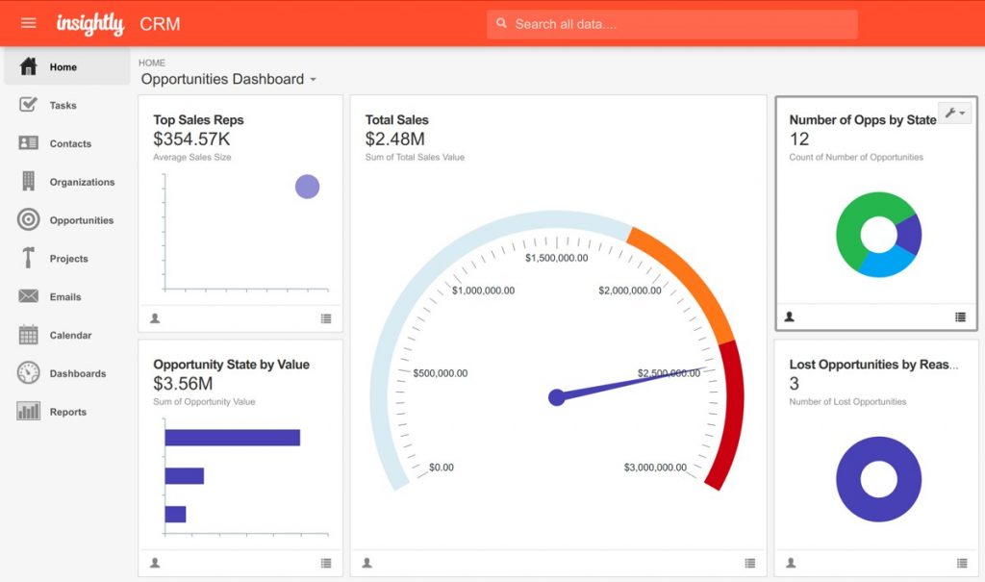The height and width of the screenshot is (582, 985).
Task: Click the Tasks checkmark icon in sidebar
Action: coord(29,105)
